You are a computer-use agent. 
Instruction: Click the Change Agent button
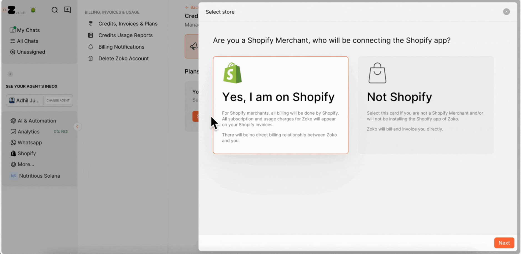click(58, 100)
